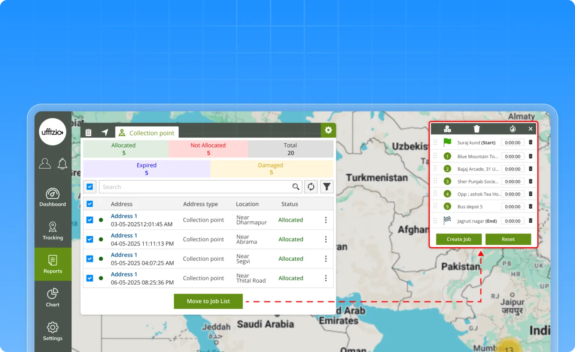Viewport: 575px width, 352px height.
Task: Open options menu for Near Abrama row
Action: [x=326, y=239]
